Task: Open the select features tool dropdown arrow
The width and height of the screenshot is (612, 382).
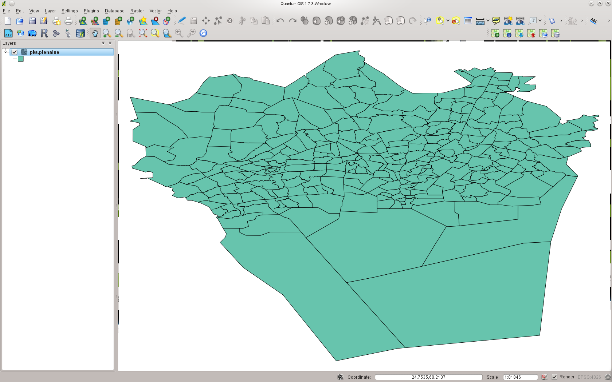Action: pyautogui.click(x=448, y=21)
